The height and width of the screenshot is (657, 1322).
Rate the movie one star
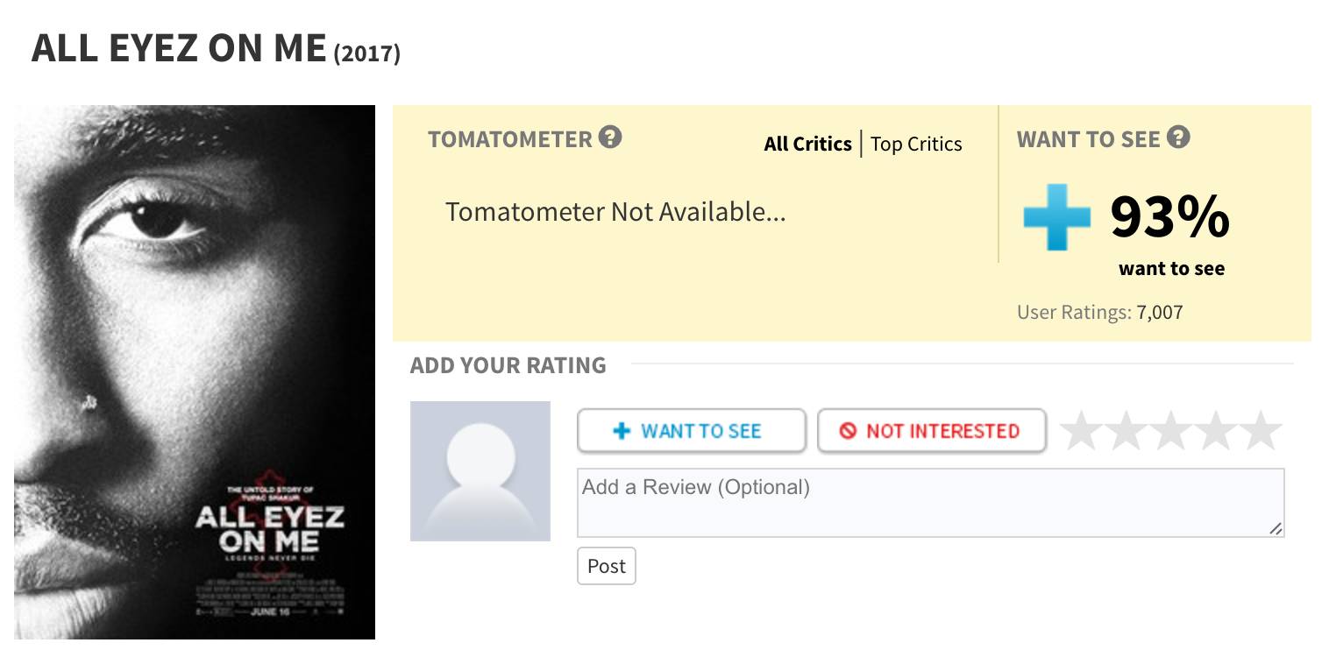click(x=1081, y=431)
